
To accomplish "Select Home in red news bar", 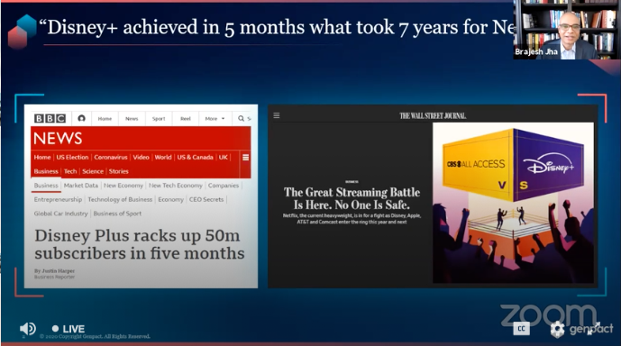I will pyautogui.click(x=42, y=157).
